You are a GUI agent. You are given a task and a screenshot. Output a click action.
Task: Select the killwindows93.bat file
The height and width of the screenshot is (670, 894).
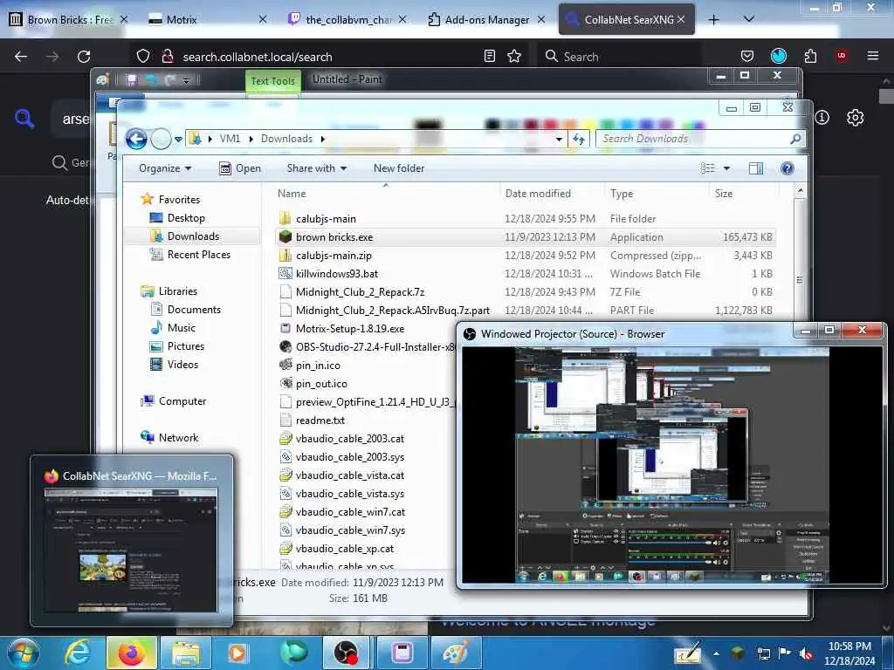click(337, 273)
